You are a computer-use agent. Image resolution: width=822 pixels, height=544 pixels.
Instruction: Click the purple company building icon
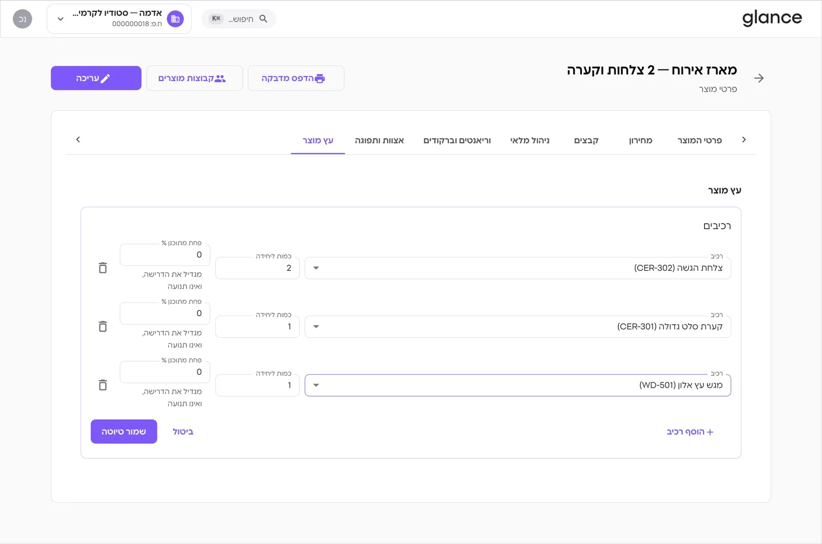tap(175, 19)
